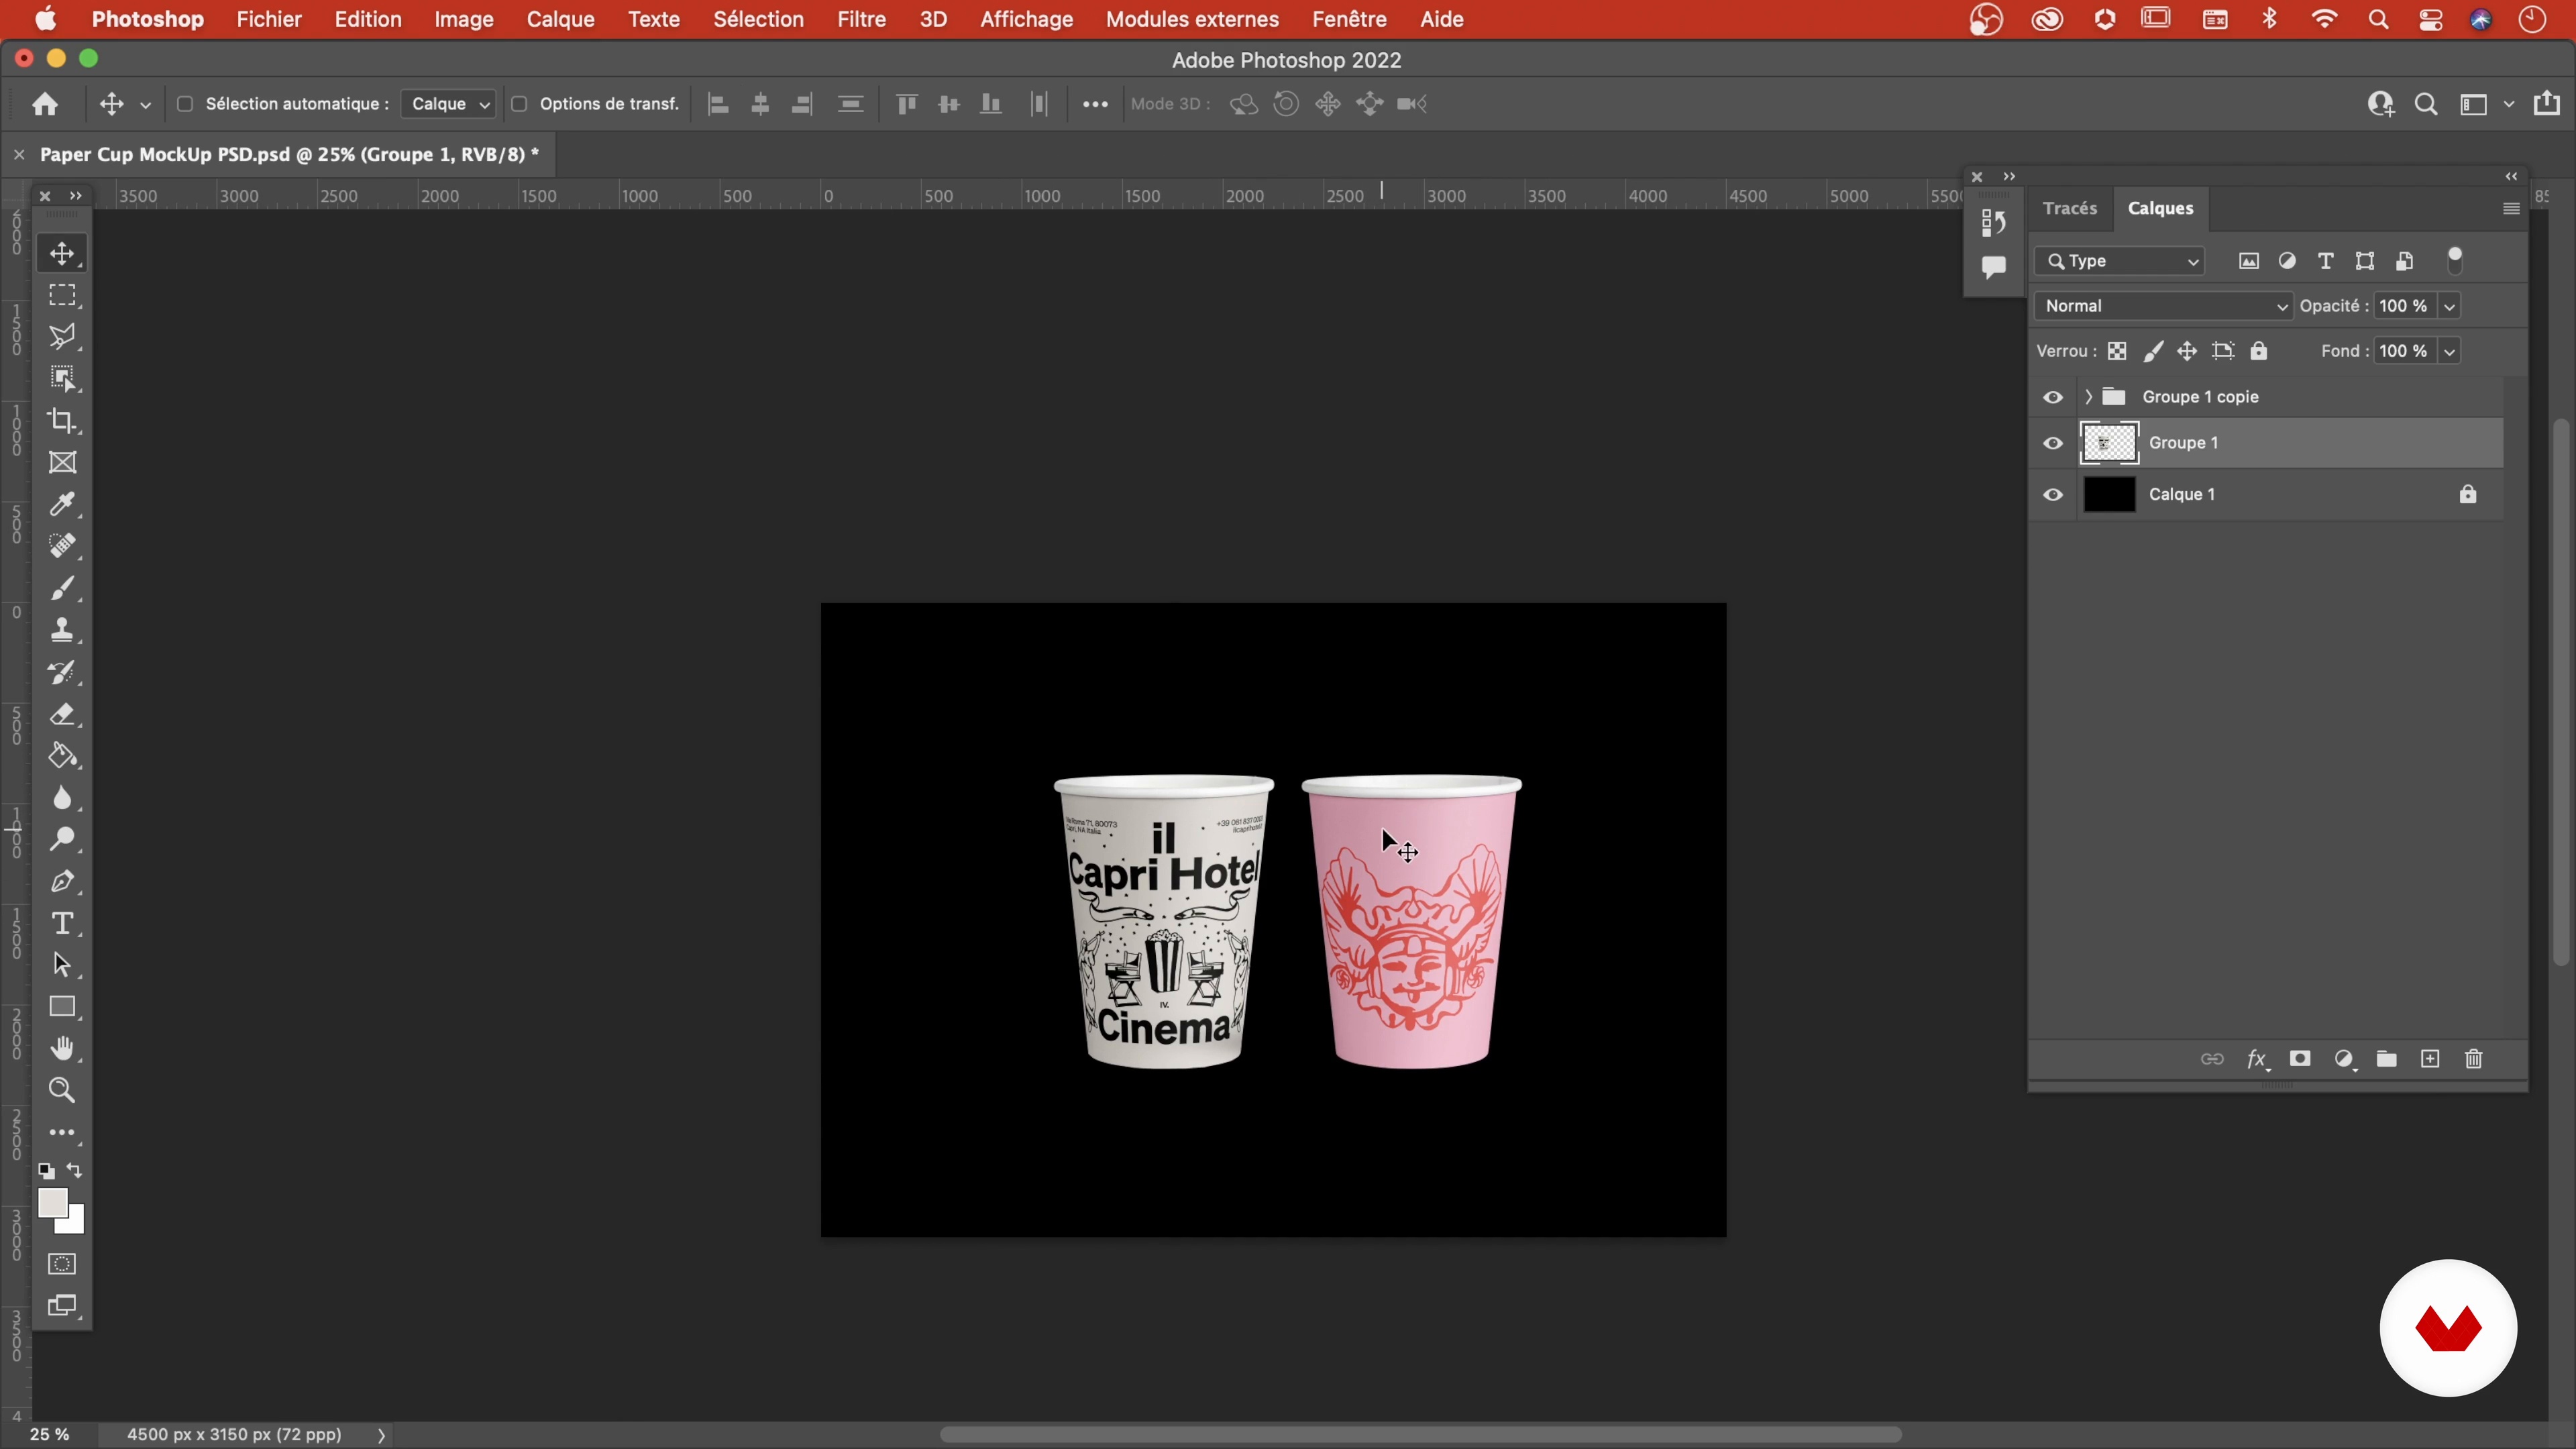
Task: Hide the Calque 1 layer
Action: 2053,495
